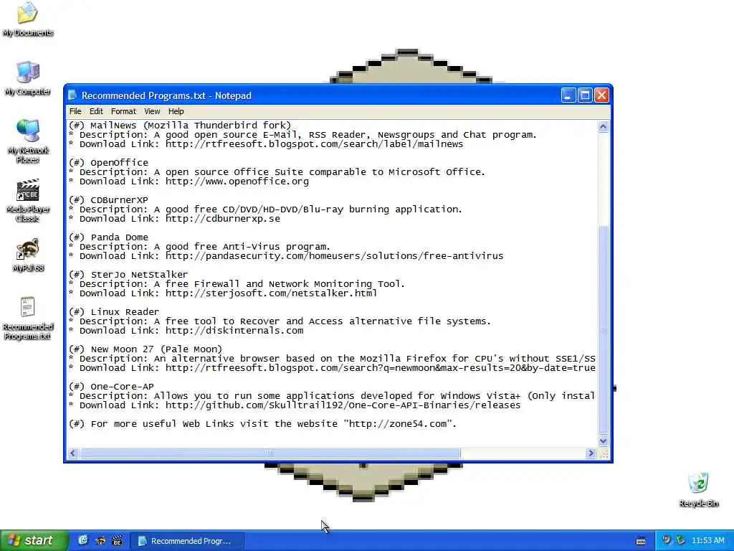Click vertical scrollbar up arrow
The image size is (734, 551).
[603, 126]
